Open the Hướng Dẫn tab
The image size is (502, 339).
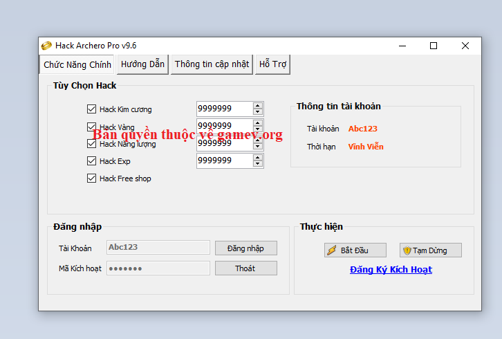click(x=142, y=64)
